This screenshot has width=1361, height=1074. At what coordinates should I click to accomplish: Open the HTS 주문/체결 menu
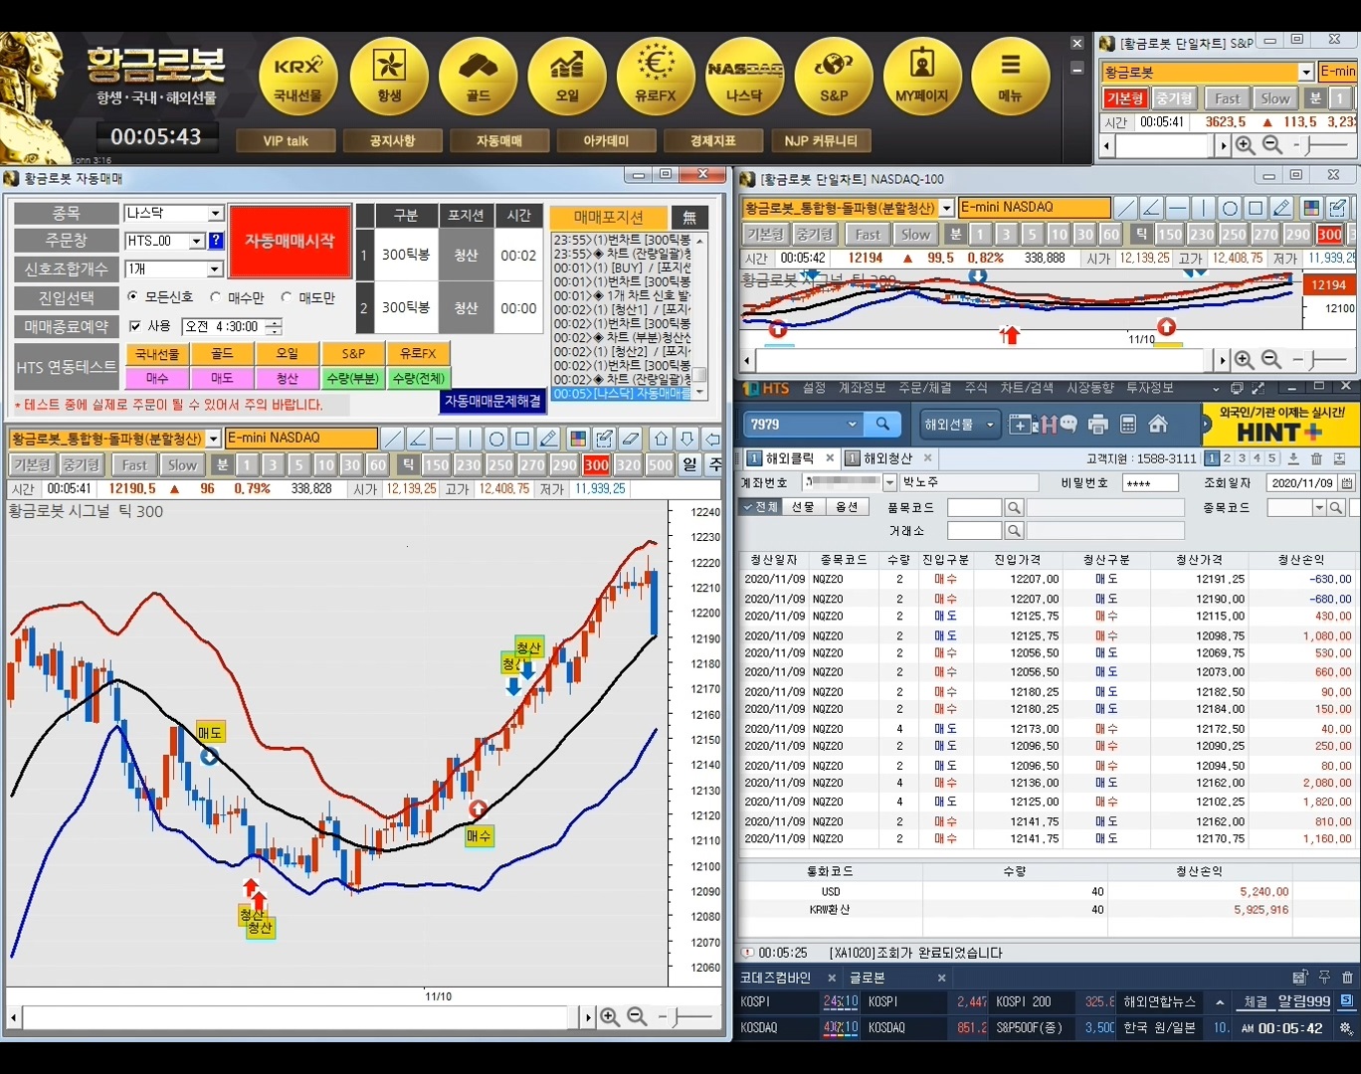(x=924, y=388)
